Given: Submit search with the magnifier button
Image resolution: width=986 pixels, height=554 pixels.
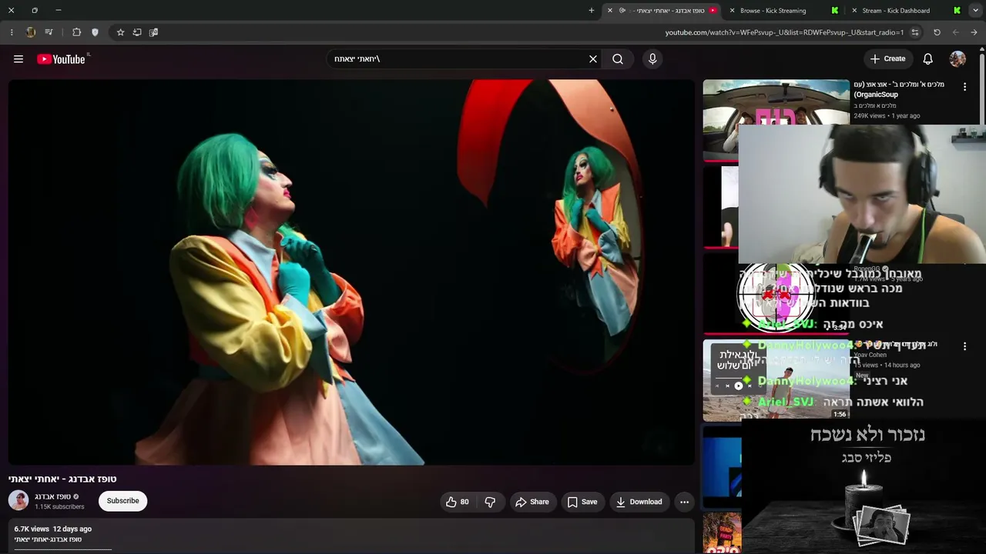Looking at the screenshot, I should click(618, 58).
